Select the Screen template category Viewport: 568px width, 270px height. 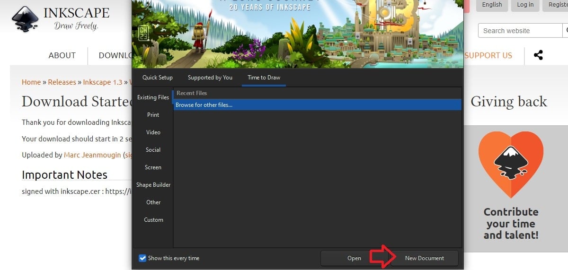point(153,167)
